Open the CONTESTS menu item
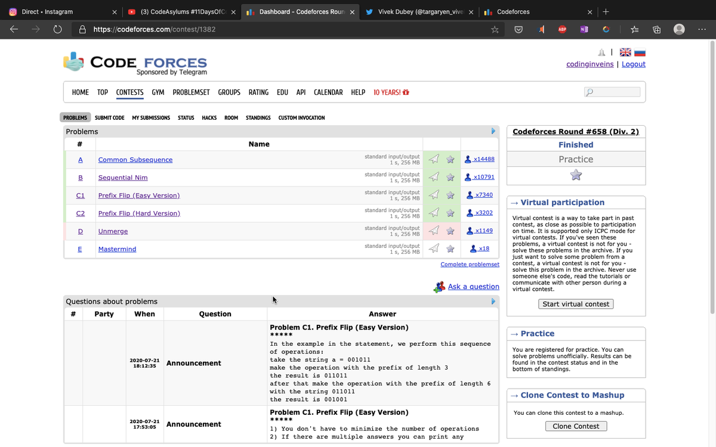The height and width of the screenshot is (447, 716). (129, 92)
